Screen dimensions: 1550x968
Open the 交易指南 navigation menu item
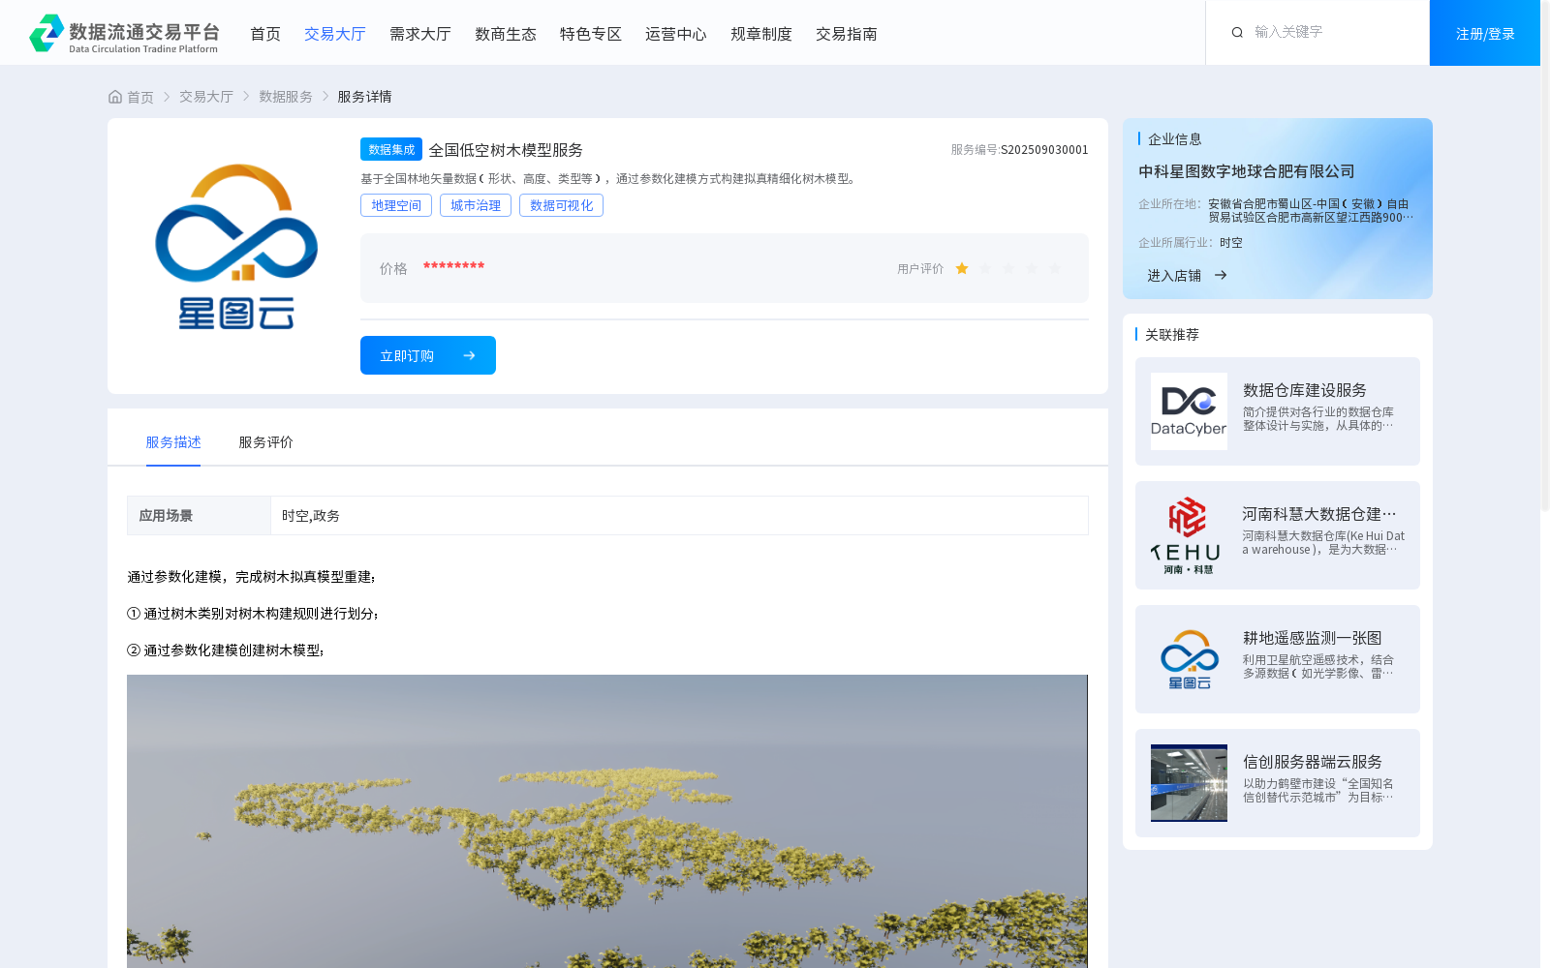[847, 34]
